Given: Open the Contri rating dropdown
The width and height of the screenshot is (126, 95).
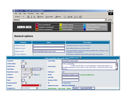Looking at the screenshot, I should tap(24, 64).
